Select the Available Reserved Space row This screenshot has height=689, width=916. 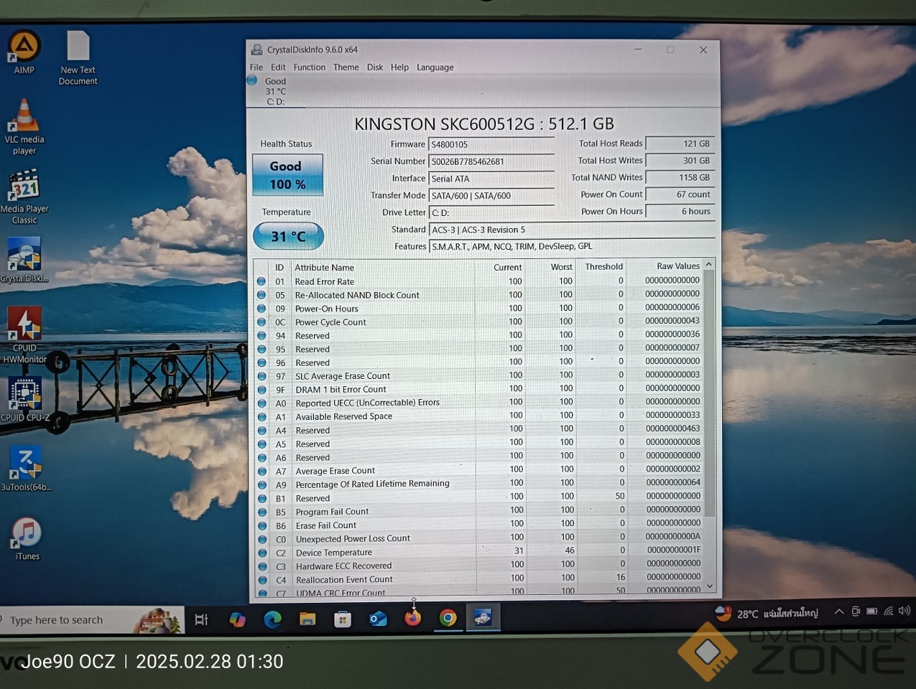point(478,416)
